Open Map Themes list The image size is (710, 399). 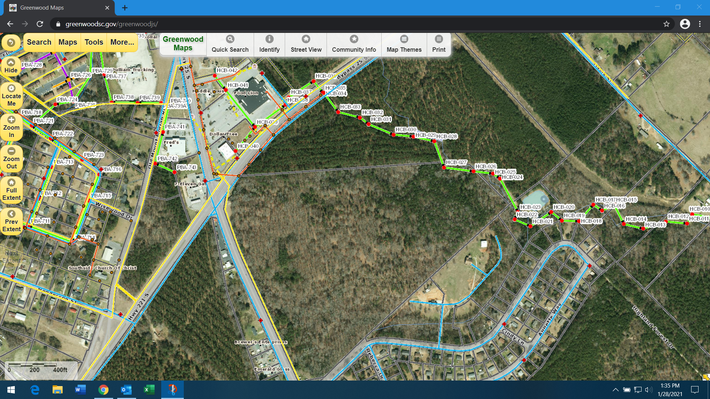pos(404,44)
